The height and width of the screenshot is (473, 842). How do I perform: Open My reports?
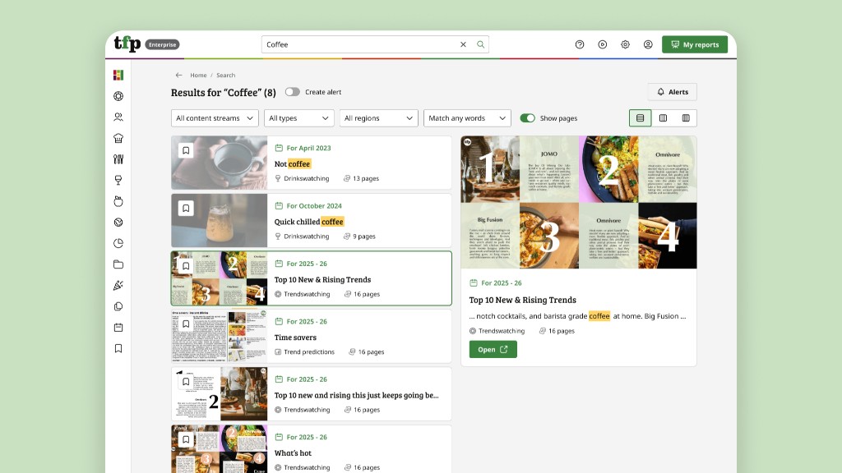point(695,44)
